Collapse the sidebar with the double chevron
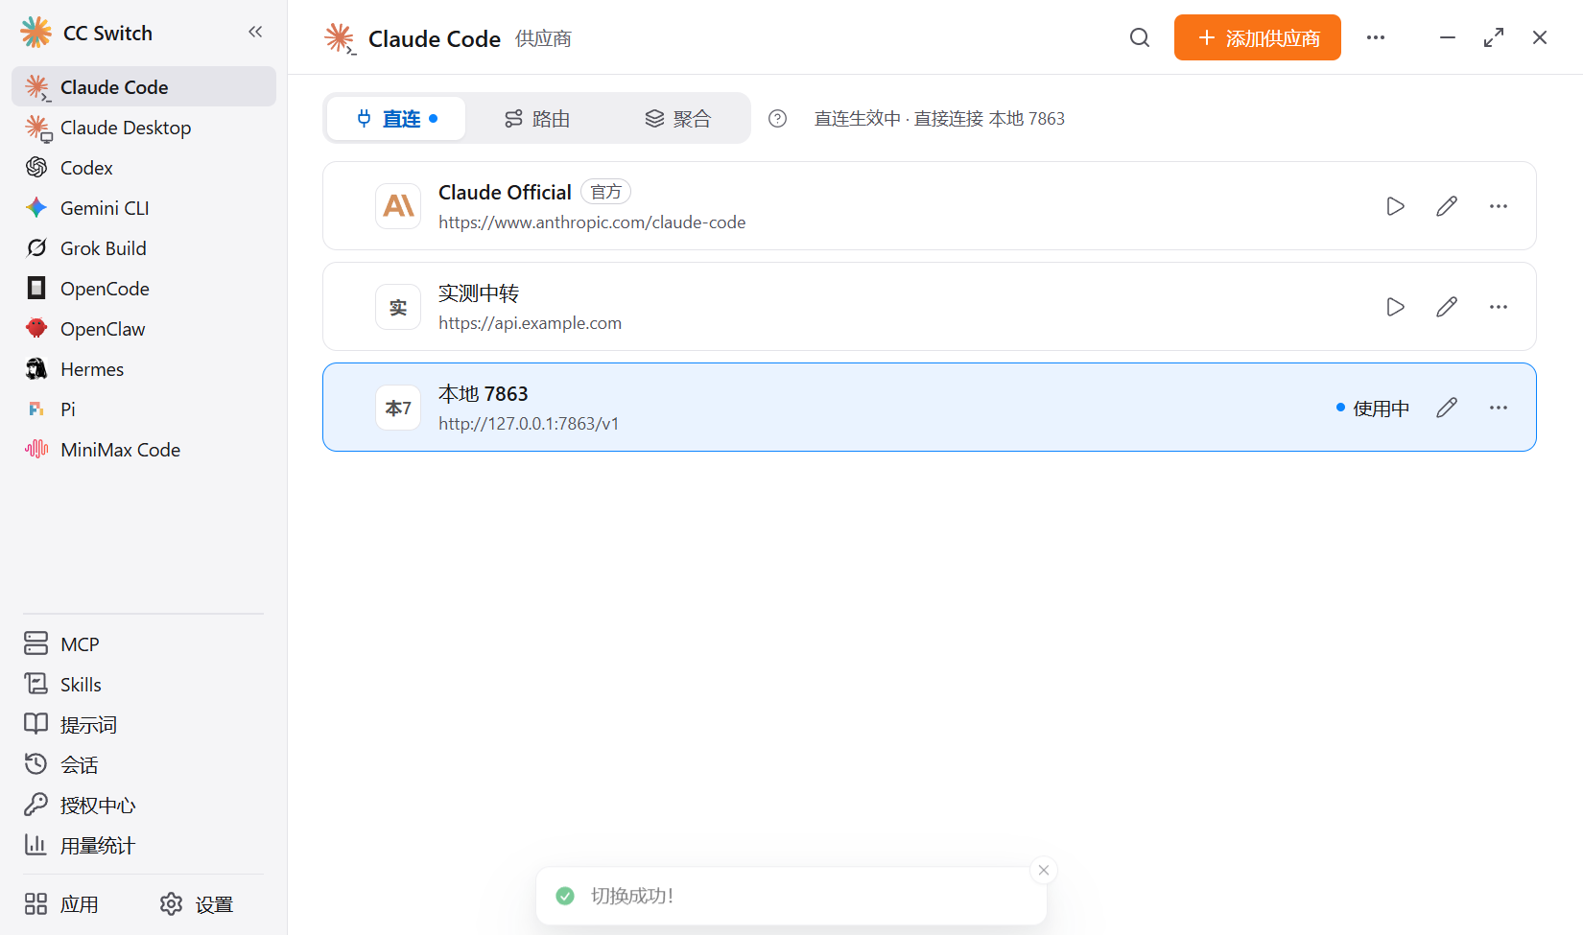Image resolution: width=1583 pixels, height=935 pixels. [255, 32]
